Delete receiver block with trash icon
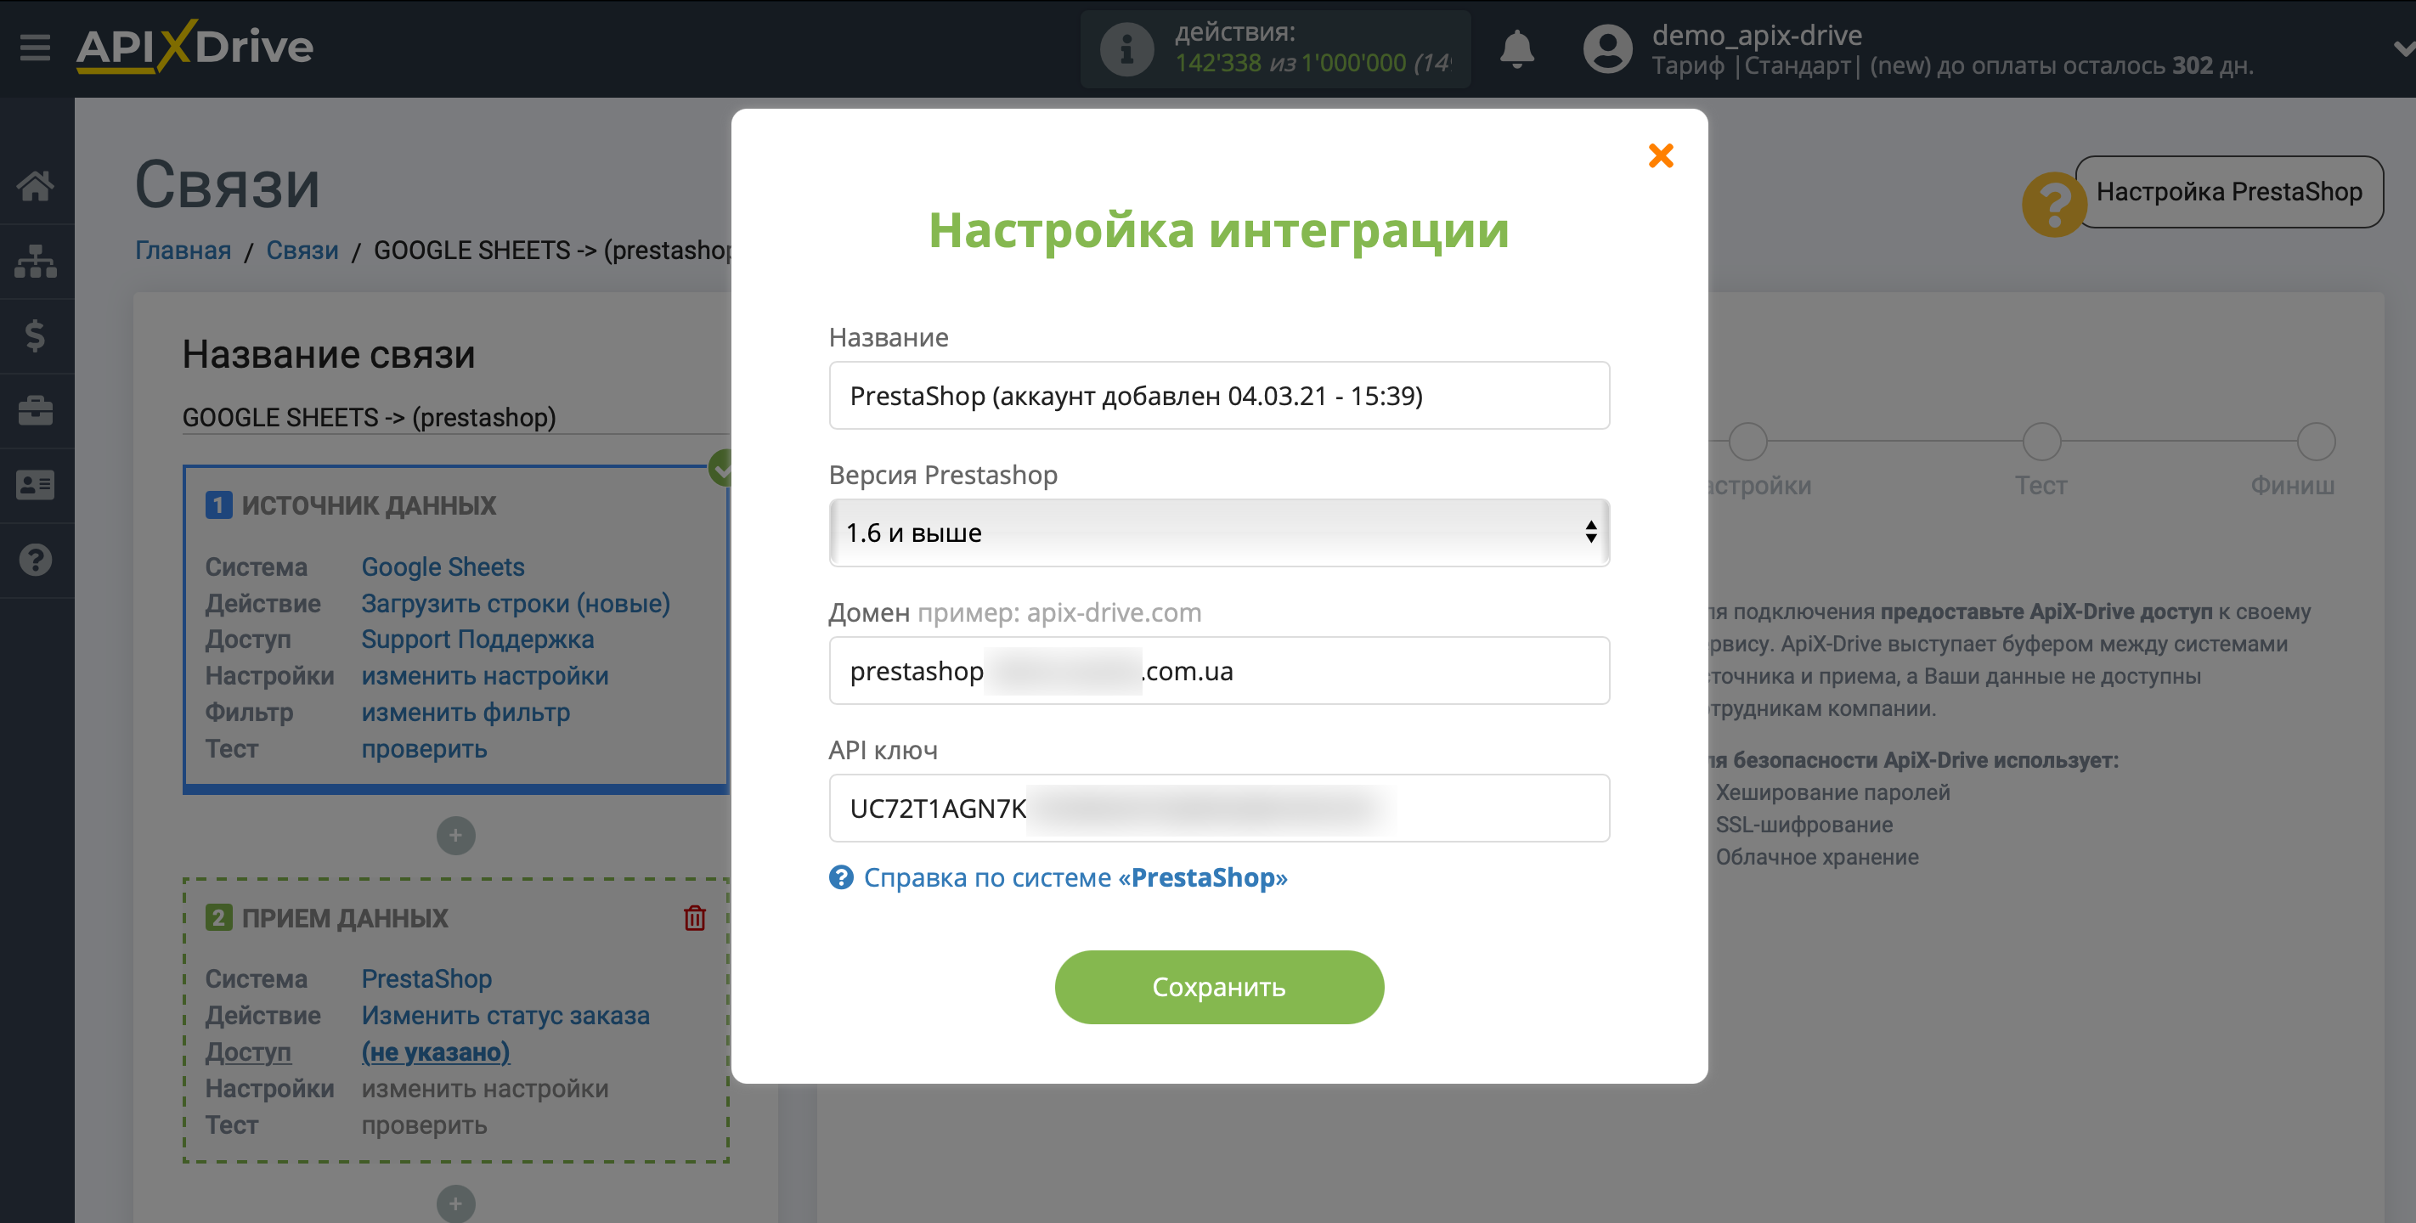 click(x=694, y=917)
